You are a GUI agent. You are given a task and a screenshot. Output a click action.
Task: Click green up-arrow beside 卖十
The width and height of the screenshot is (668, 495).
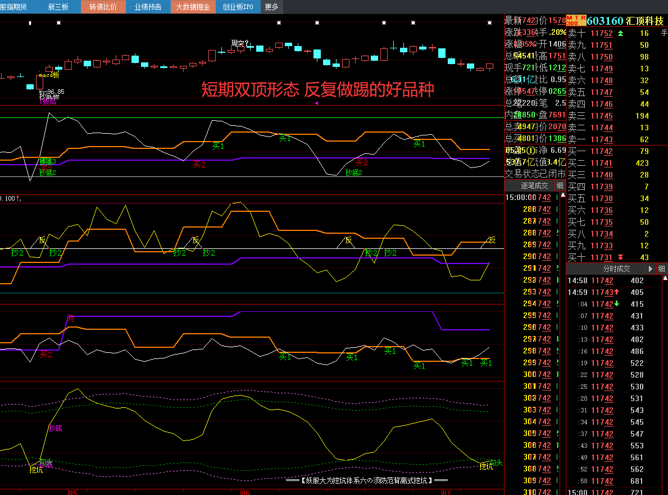(x=620, y=33)
